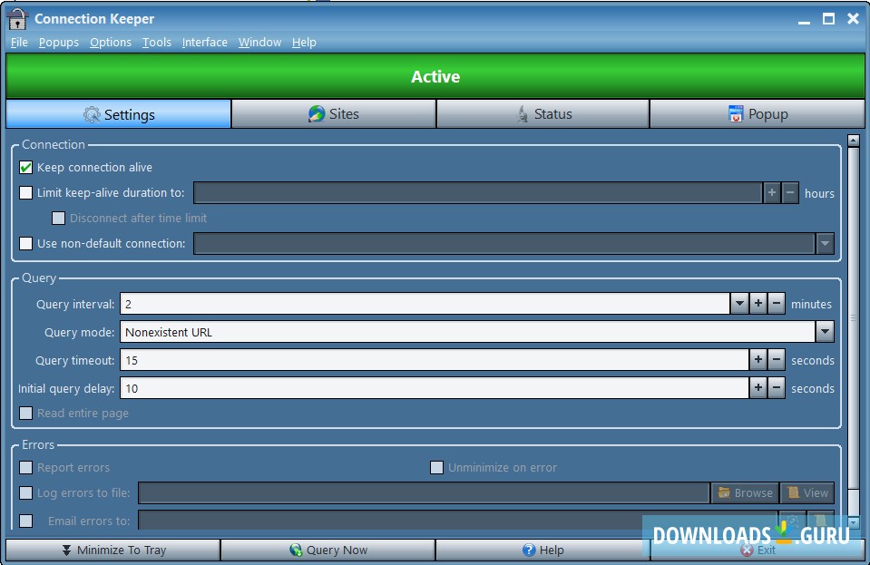Increase initial query delay with plus
Image resolution: width=870 pixels, height=565 pixels.
(758, 388)
